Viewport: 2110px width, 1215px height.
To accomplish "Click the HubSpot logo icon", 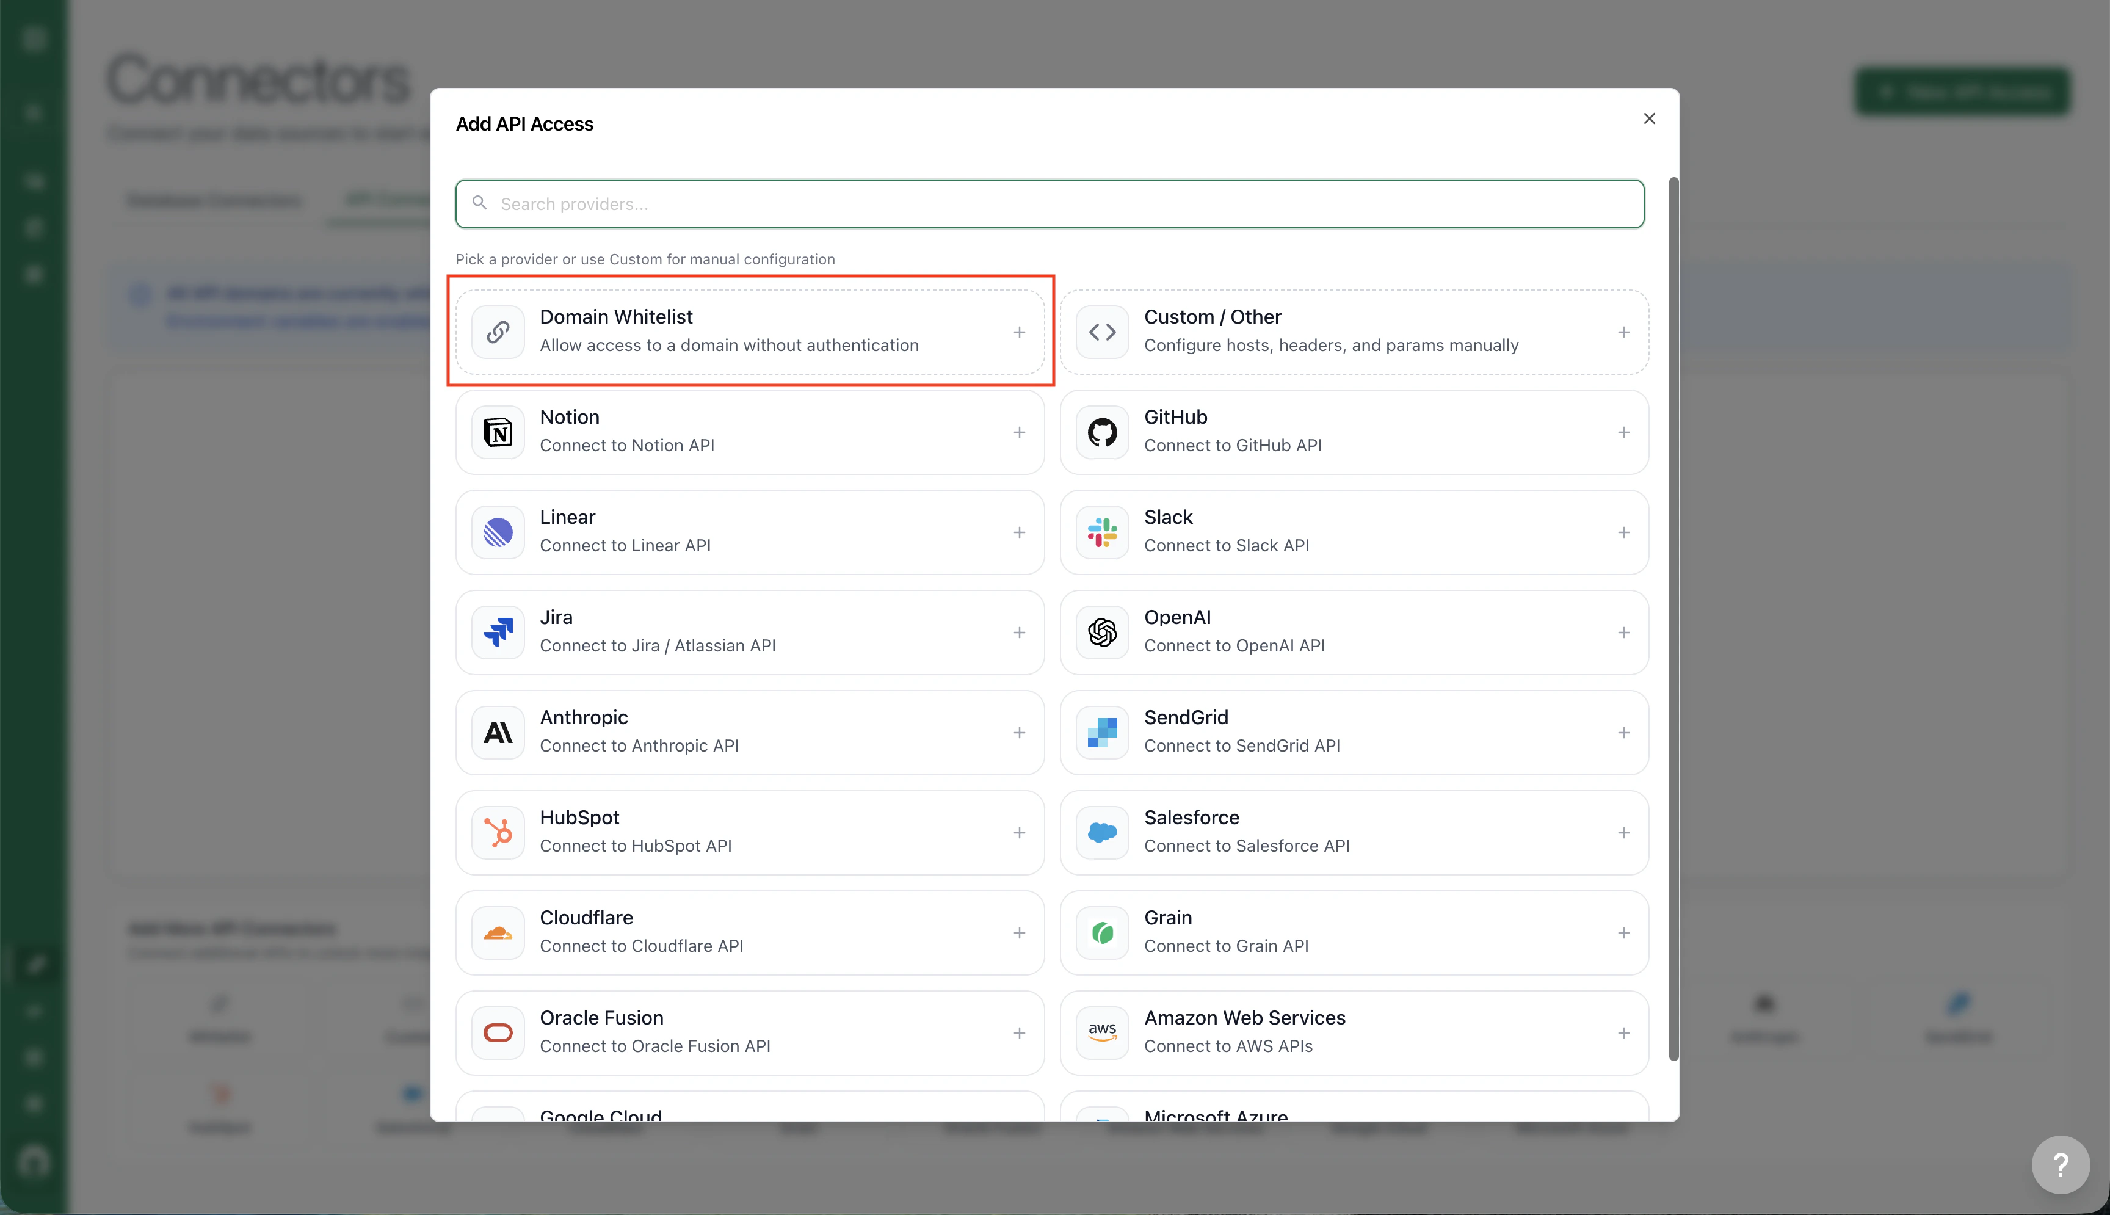I will point(498,833).
